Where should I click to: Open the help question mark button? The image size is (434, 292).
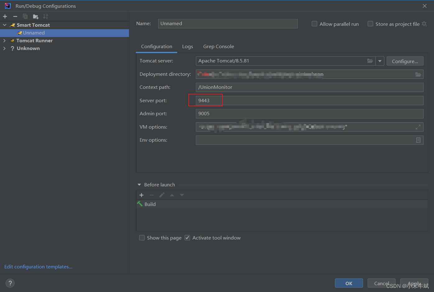coord(10,283)
